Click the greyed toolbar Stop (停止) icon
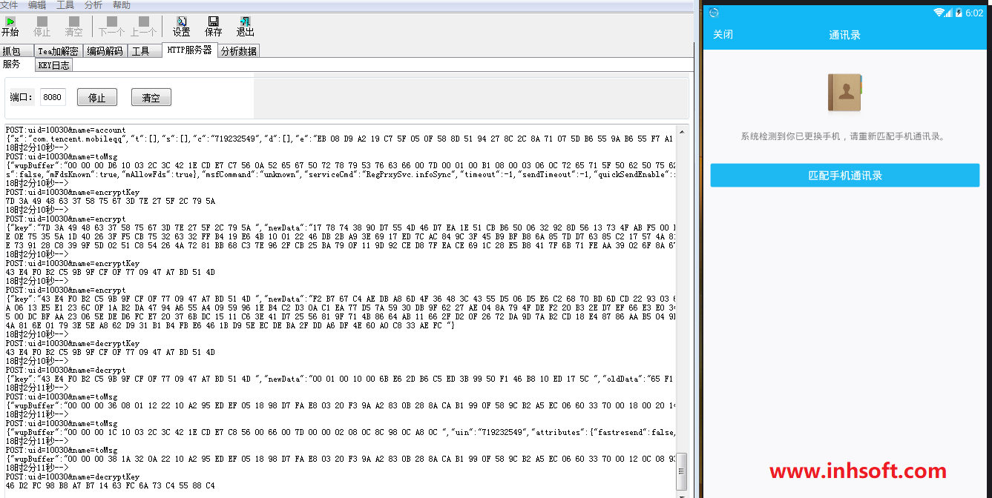Viewport: 992px width, 498px height. tap(42, 21)
